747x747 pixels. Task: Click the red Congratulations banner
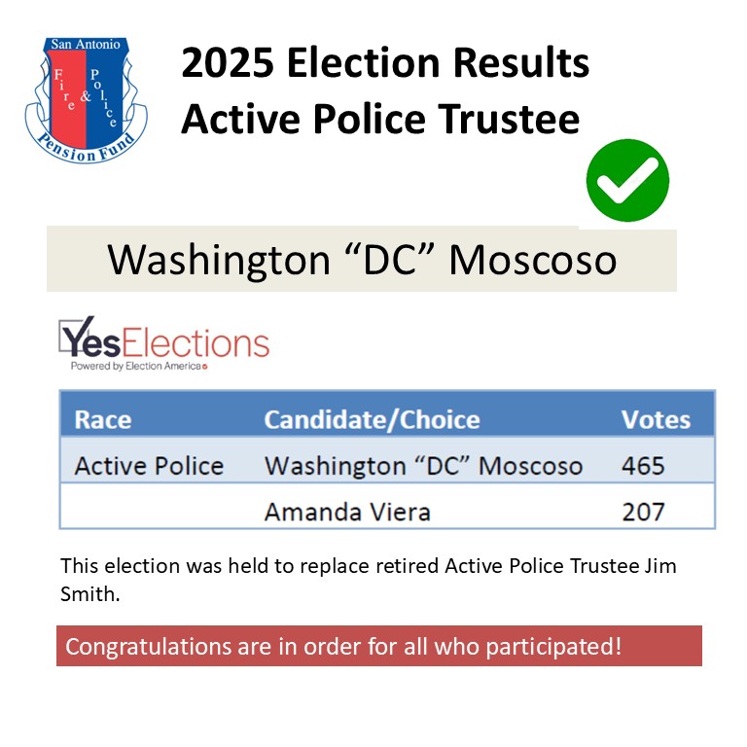[379, 646]
